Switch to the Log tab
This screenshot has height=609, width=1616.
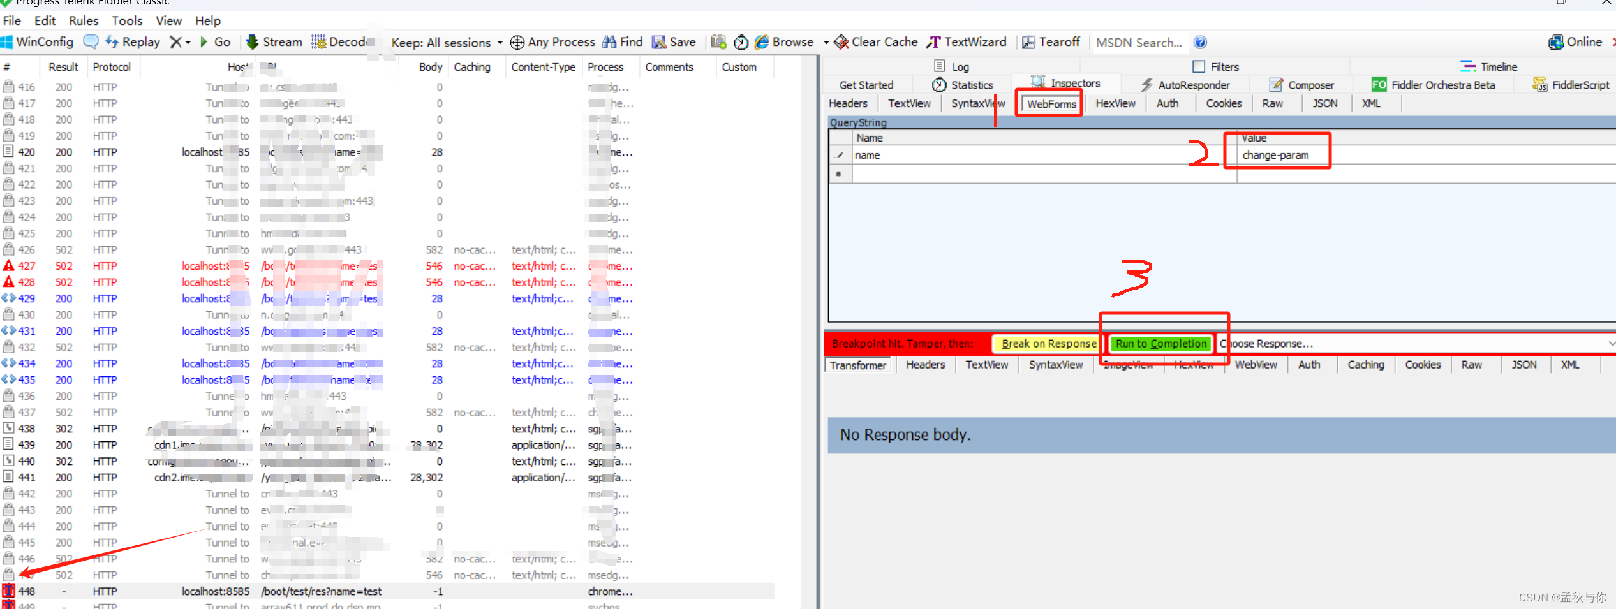951,66
